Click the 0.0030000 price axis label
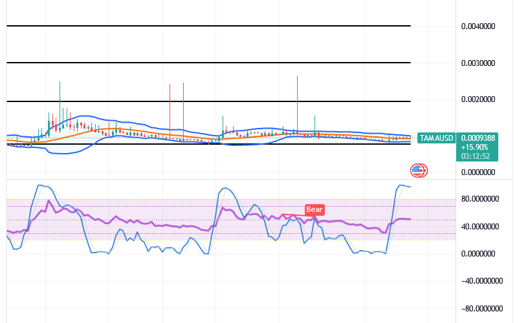This screenshot has height=323, width=519. pyautogui.click(x=478, y=63)
